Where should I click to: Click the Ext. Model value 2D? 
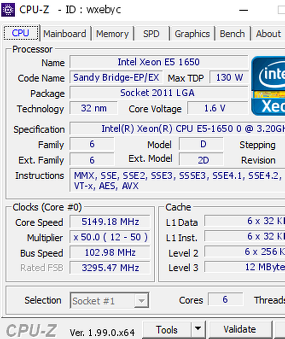pos(201,159)
